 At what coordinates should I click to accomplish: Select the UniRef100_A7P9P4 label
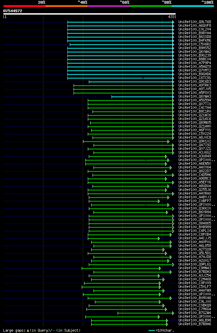coord(195,63)
